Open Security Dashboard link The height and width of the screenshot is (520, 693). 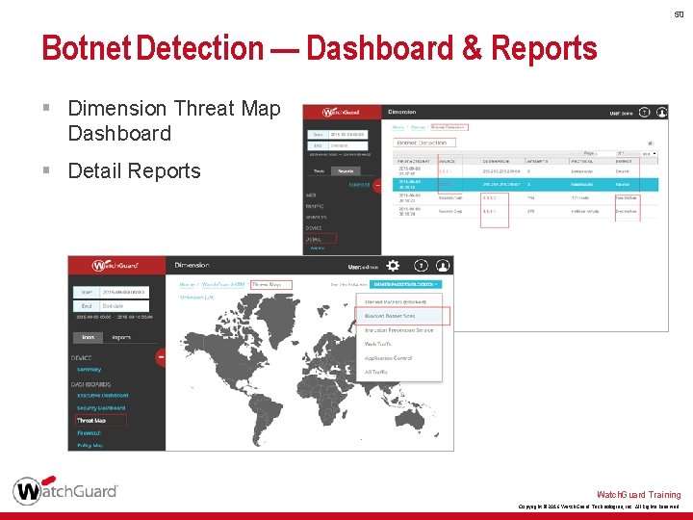click(101, 407)
